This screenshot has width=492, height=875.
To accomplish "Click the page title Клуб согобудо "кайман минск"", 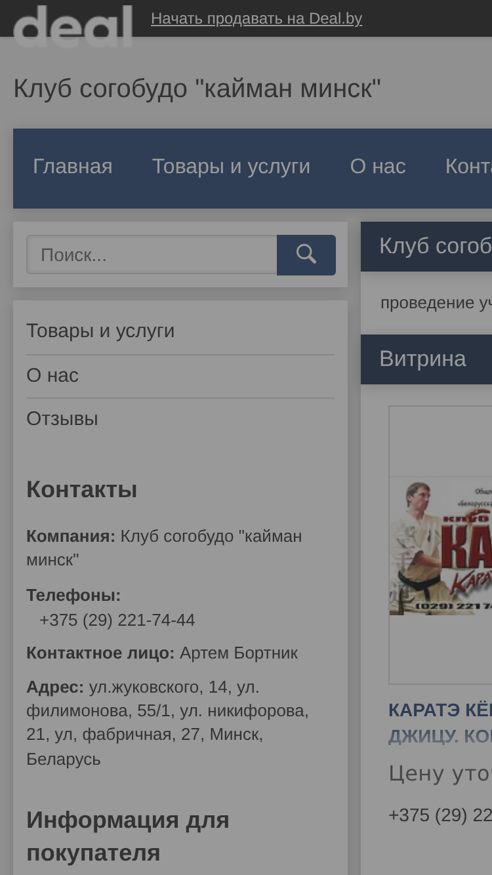I will 197,88.
